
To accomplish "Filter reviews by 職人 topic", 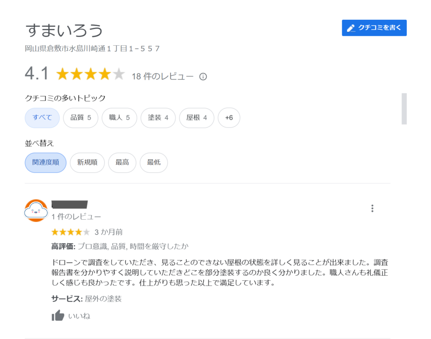I will [119, 118].
